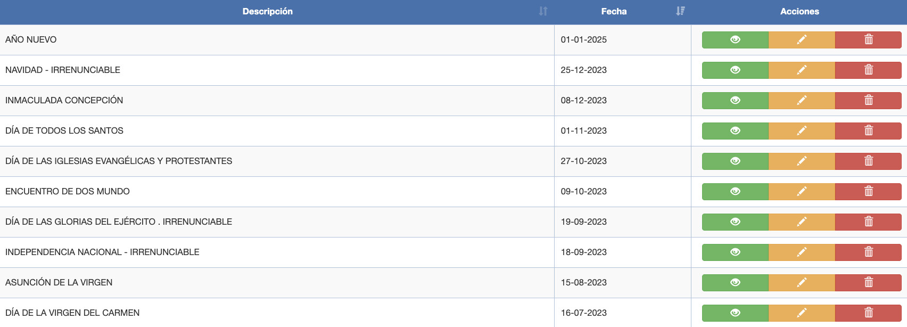907x327 pixels.
Task: Edit the DÍA DE LA VIRGEN DEL CARMEN row
Action: tap(802, 313)
